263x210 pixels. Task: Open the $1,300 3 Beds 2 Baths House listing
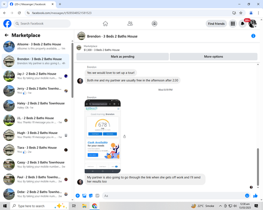(x=102, y=50)
